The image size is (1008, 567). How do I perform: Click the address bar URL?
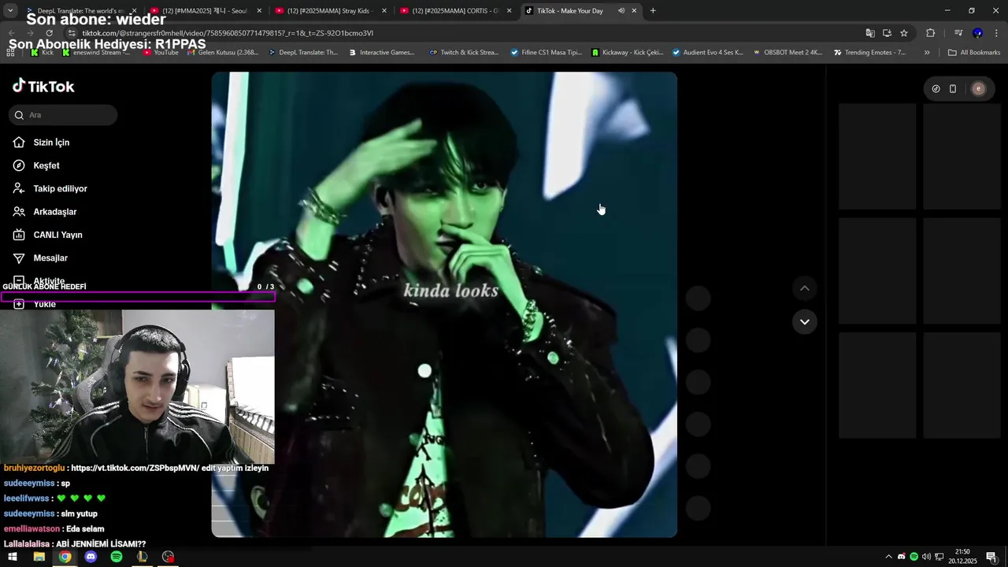[x=228, y=33]
